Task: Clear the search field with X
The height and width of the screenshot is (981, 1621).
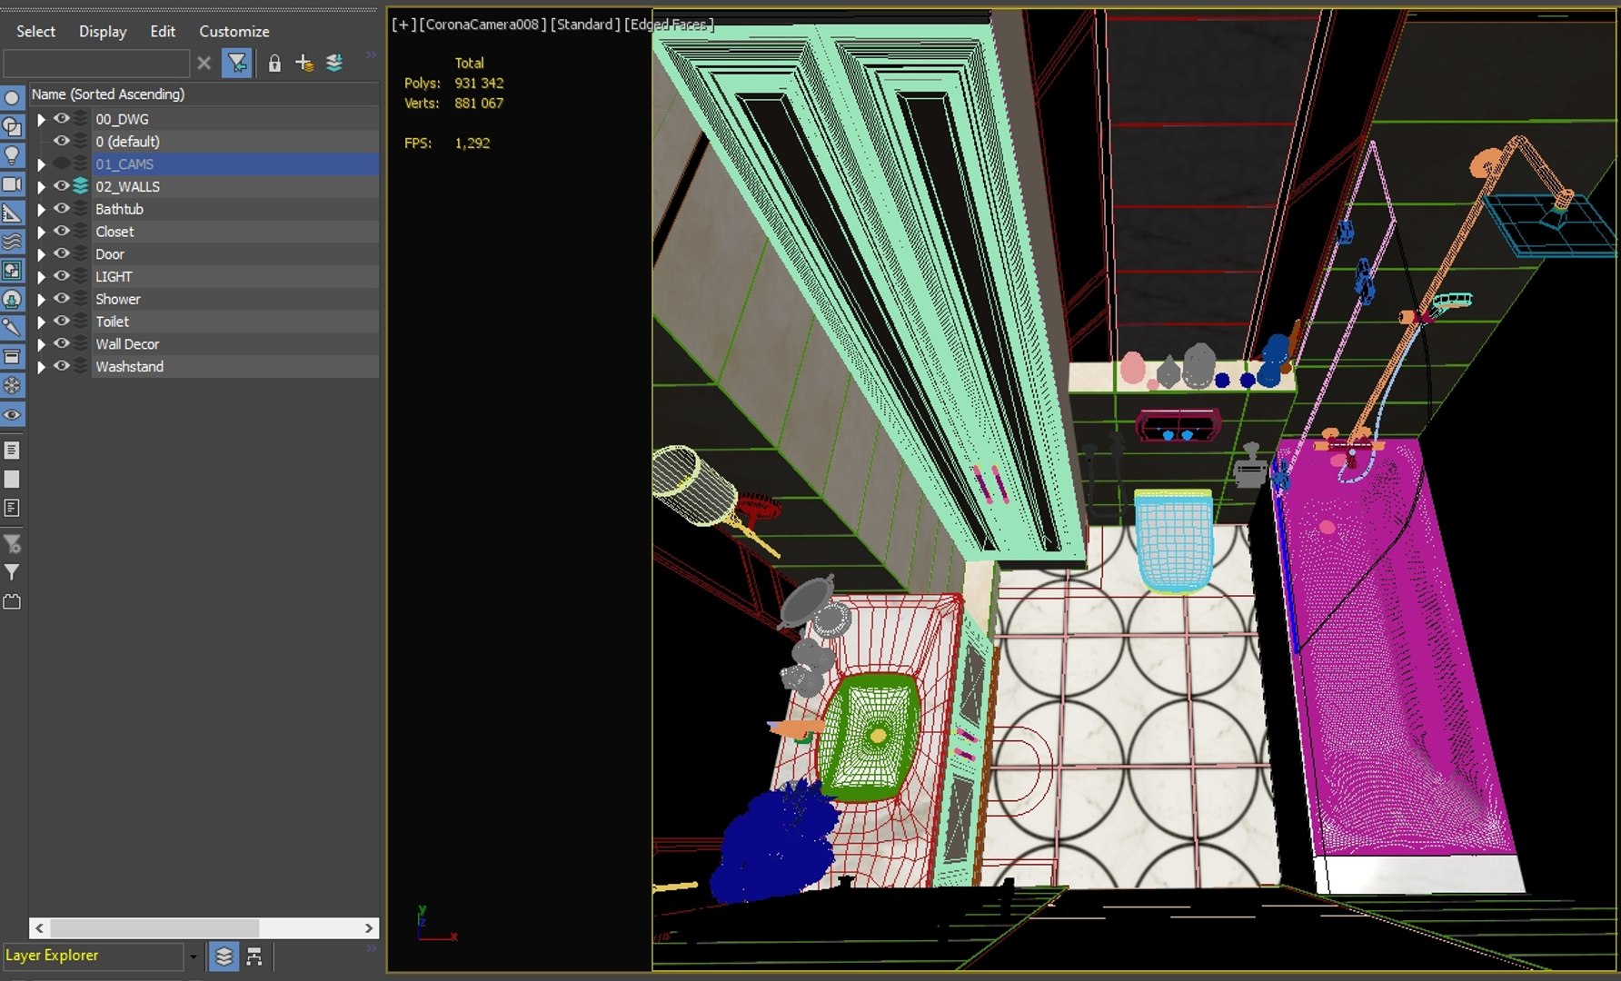Action: (204, 63)
